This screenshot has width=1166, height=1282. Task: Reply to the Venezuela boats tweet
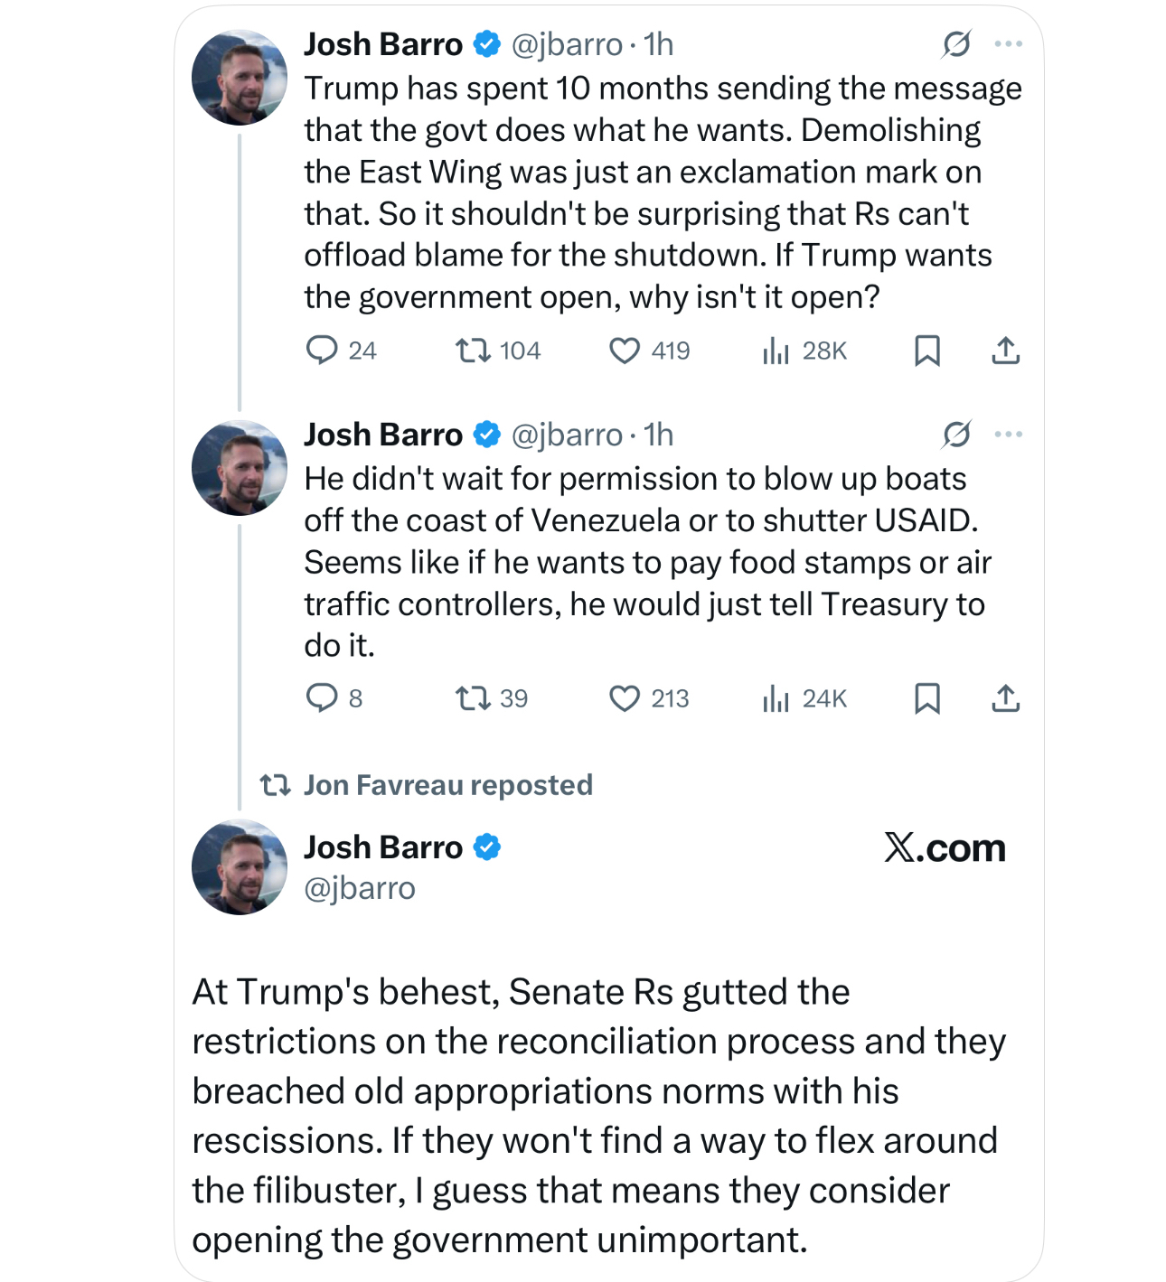coord(322,697)
